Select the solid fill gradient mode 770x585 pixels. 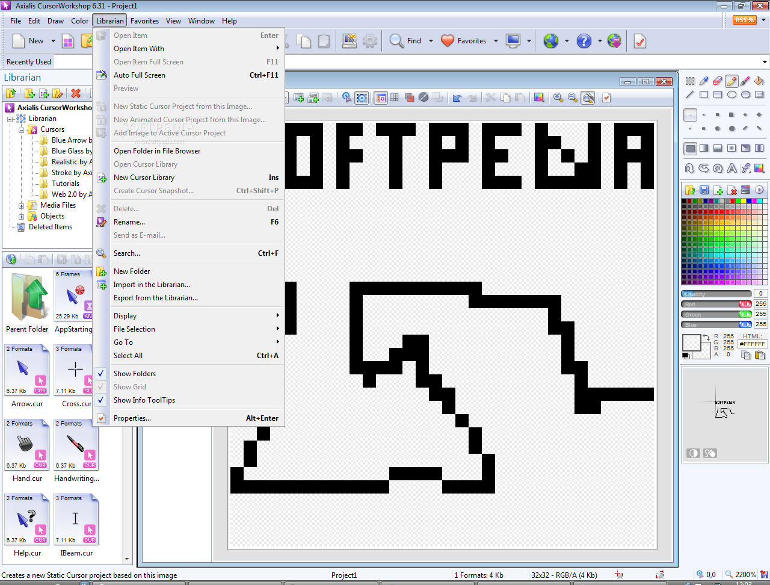(x=690, y=148)
